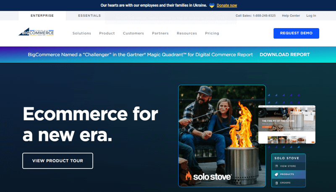Viewport: 336px width, 192px height.
Task: Expand the Resources menu
Action: 187,34
